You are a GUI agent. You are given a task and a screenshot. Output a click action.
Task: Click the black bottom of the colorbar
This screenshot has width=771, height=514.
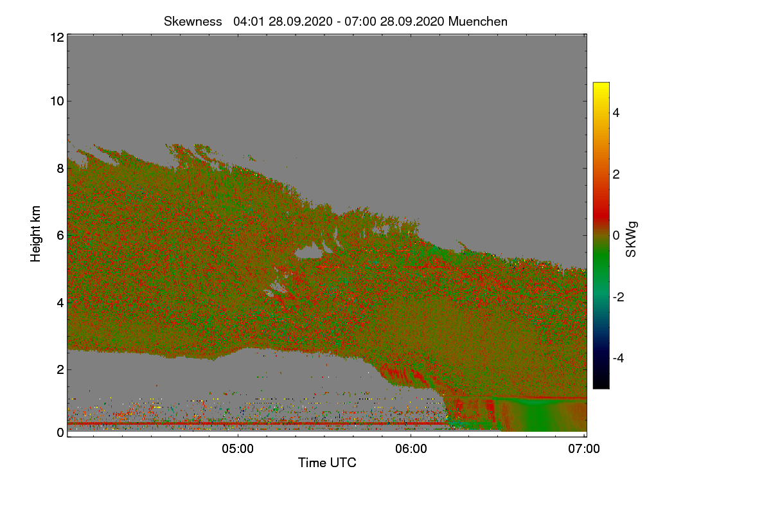click(x=601, y=383)
